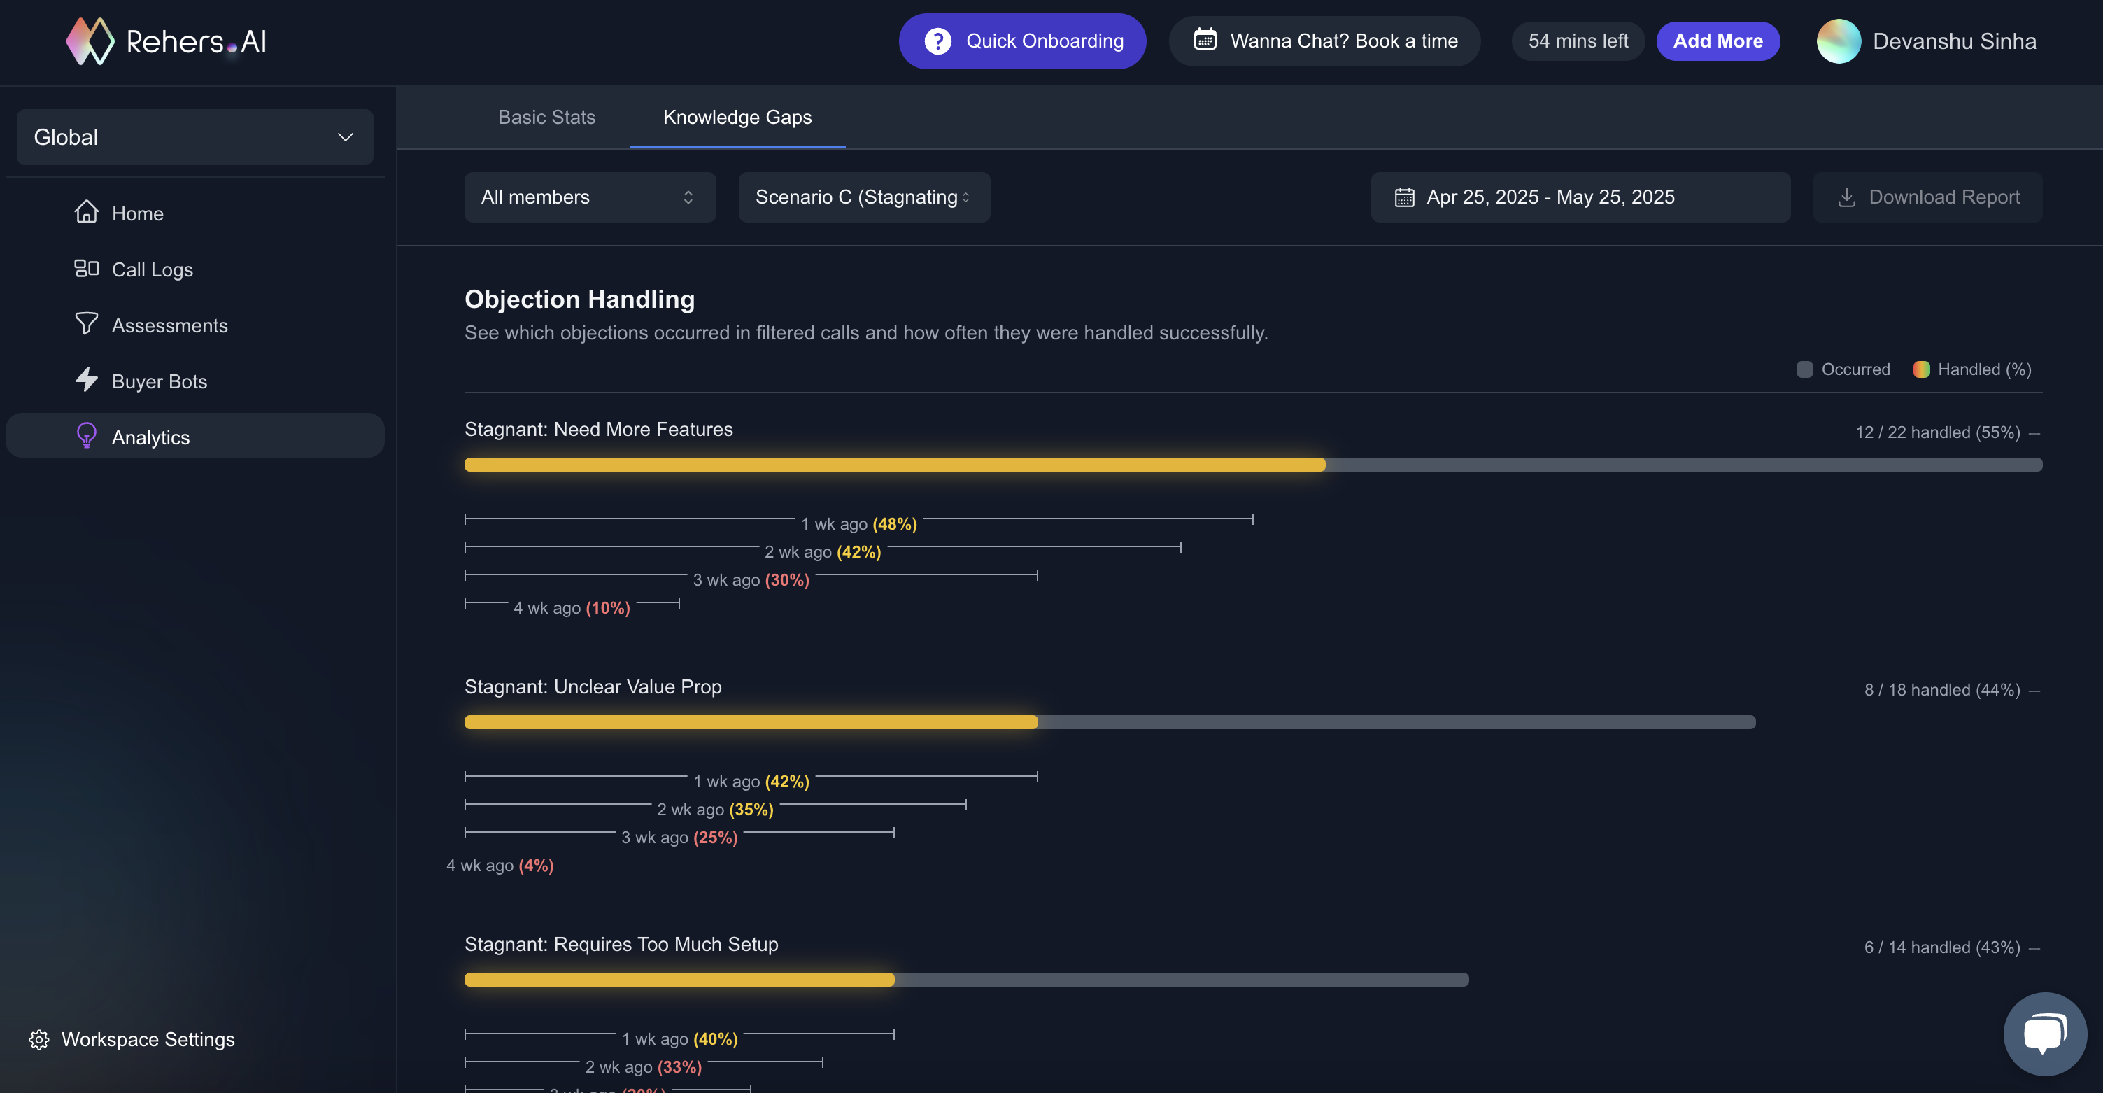This screenshot has width=2103, height=1093.
Task: Click the 3 wk ago (25%) marker
Action: pyautogui.click(x=679, y=838)
